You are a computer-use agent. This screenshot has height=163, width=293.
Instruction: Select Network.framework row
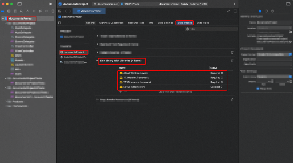[172, 87]
